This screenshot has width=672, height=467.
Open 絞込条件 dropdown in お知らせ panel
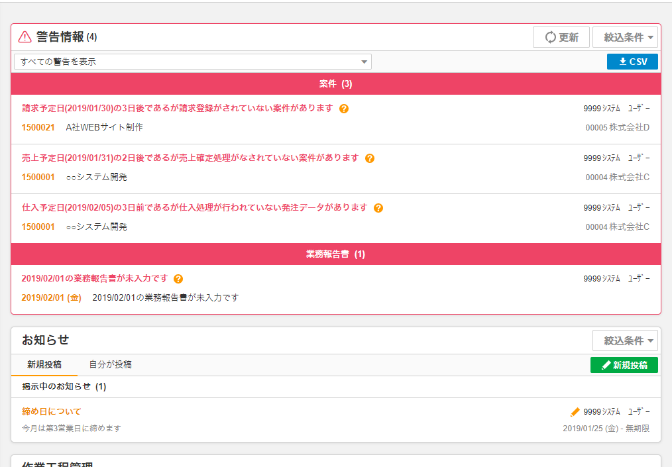[x=625, y=340]
